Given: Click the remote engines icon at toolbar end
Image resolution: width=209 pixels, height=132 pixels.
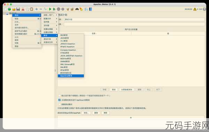Looking at the screenshot, I should (x=204, y=9).
